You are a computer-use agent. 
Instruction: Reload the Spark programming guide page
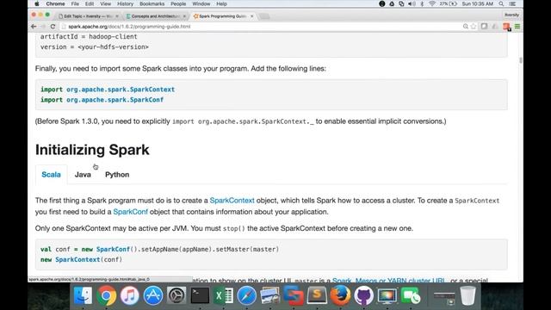point(53,27)
